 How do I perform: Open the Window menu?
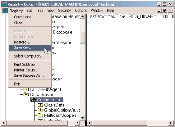coord(97,11)
